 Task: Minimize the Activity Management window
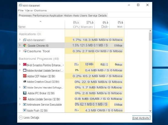click(129, 5)
